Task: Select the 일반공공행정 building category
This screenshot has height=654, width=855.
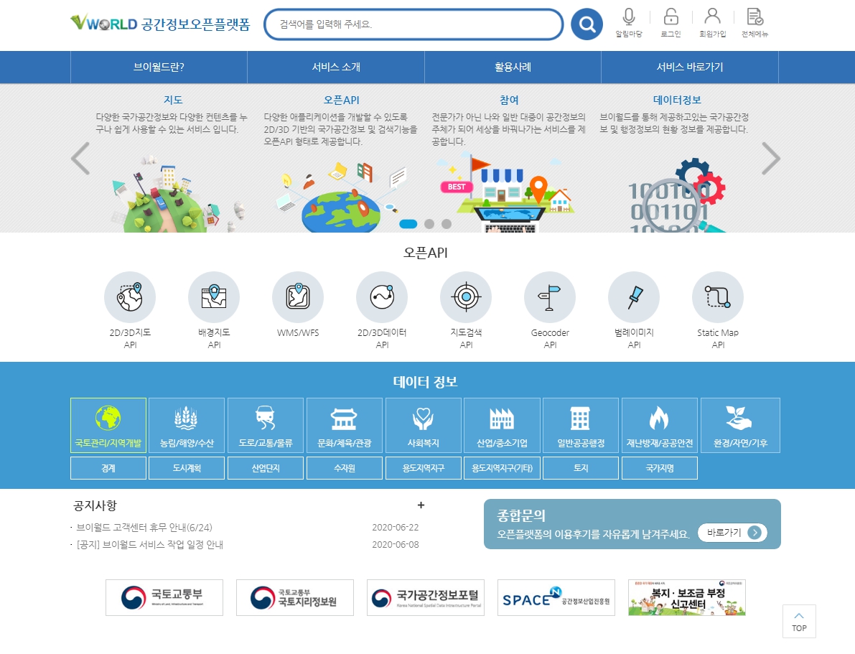Action: [x=581, y=426]
